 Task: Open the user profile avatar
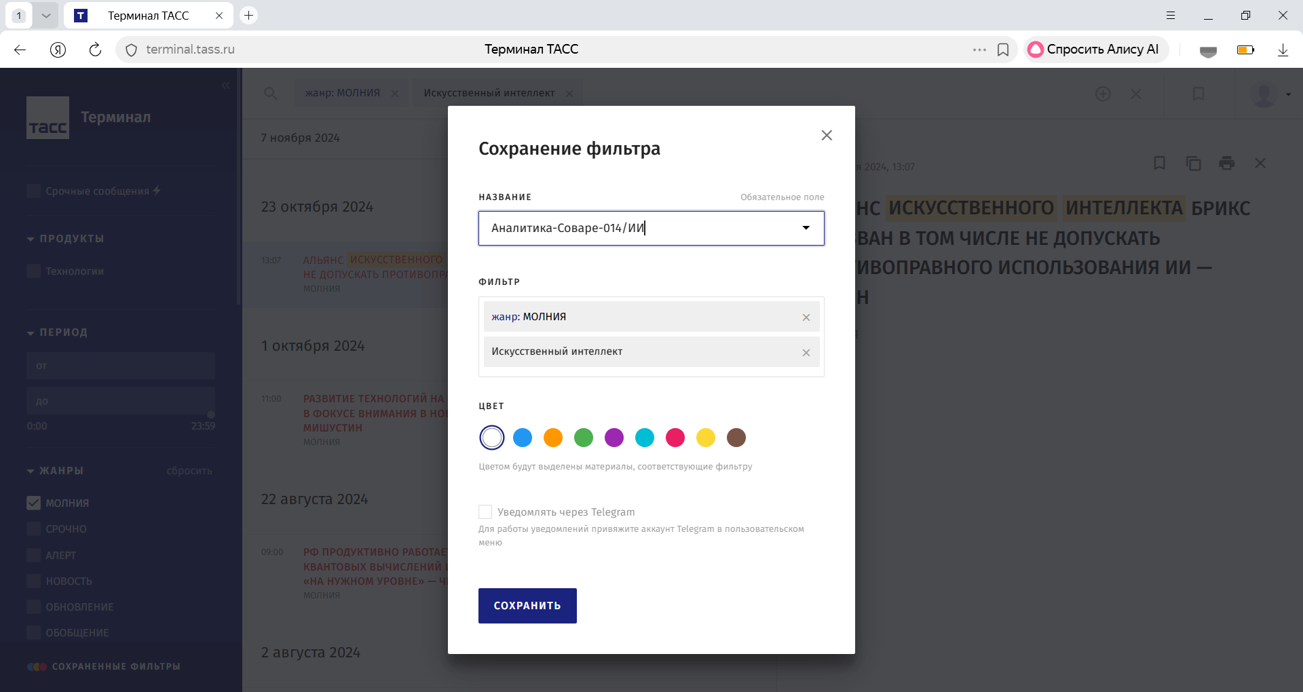(1262, 95)
